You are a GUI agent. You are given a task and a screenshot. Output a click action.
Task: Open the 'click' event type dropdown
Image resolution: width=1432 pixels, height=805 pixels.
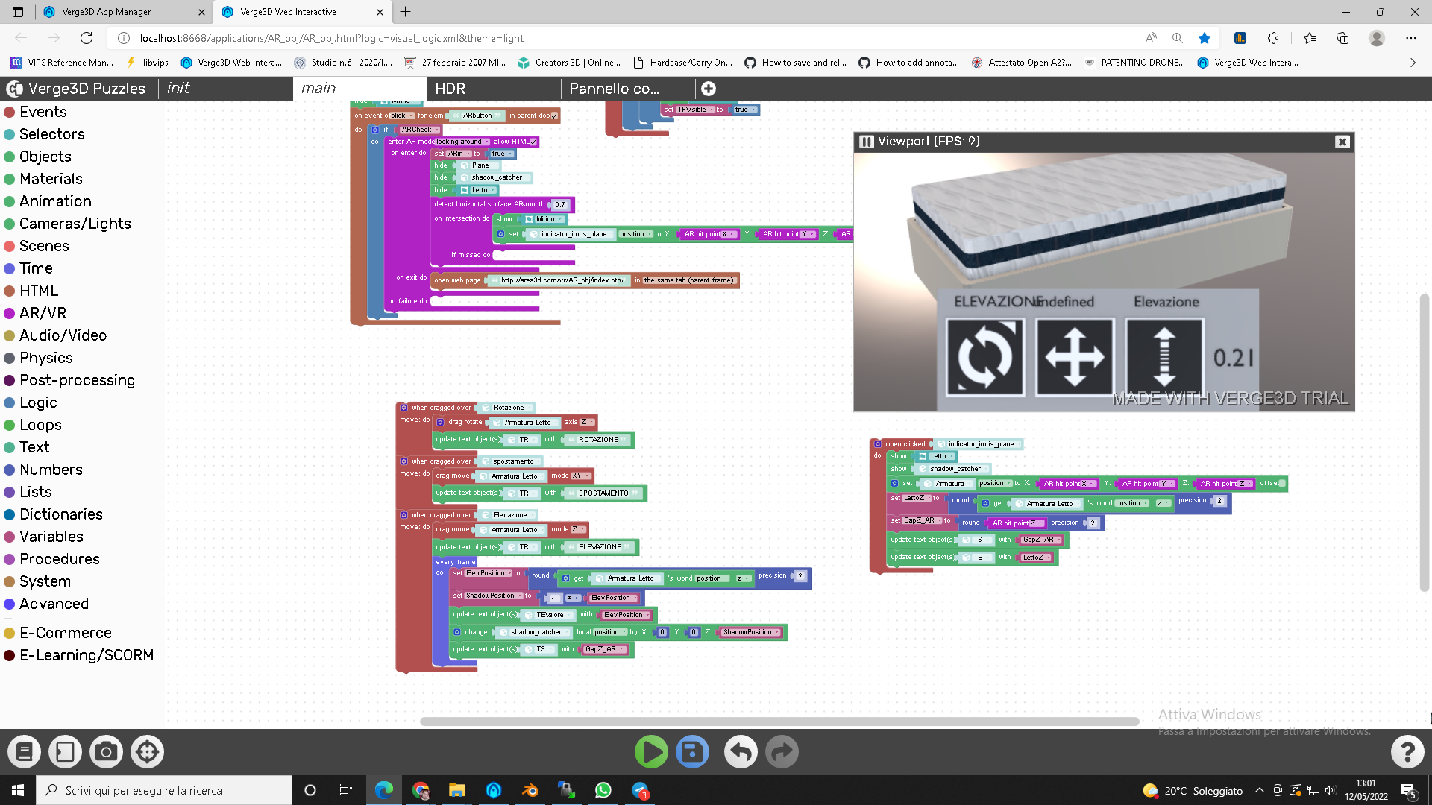[x=401, y=116]
